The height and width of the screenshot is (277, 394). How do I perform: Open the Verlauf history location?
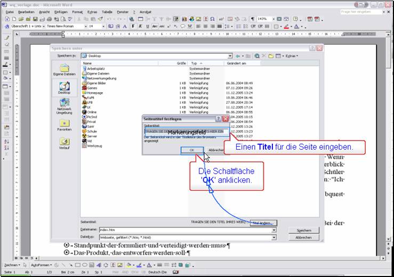coord(65,143)
